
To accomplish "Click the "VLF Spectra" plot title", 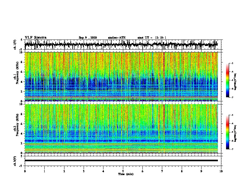I will coord(36,38).
